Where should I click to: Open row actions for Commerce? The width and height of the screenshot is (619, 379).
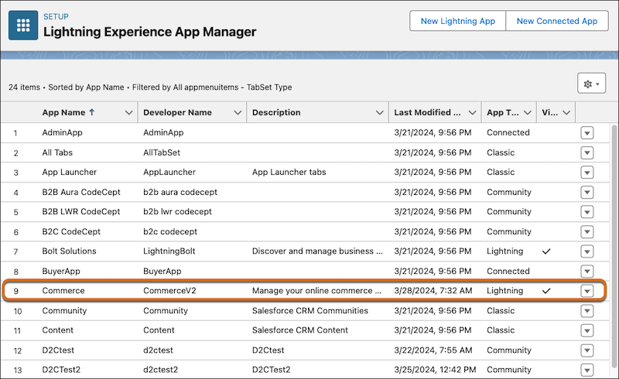587,291
